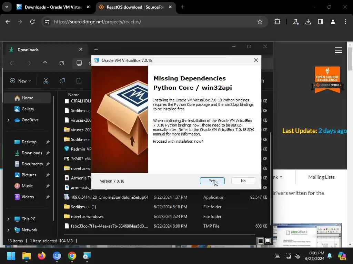Close the ReactOS download browser tab
Screen dimensions: 353x264
(x=170, y=7)
